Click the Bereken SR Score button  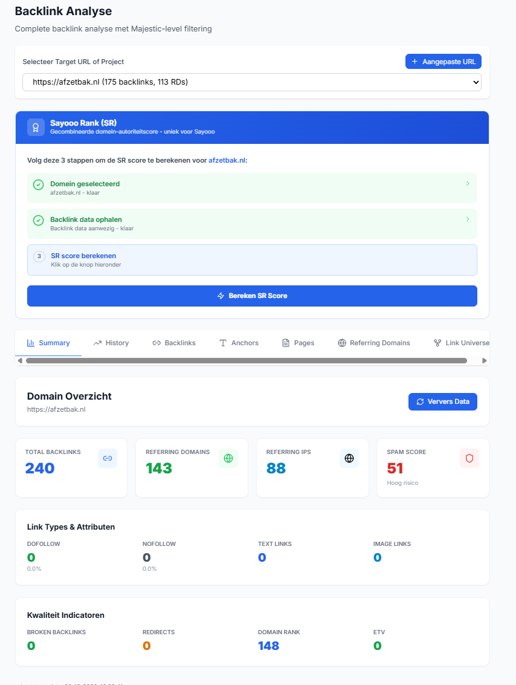click(x=252, y=296)
